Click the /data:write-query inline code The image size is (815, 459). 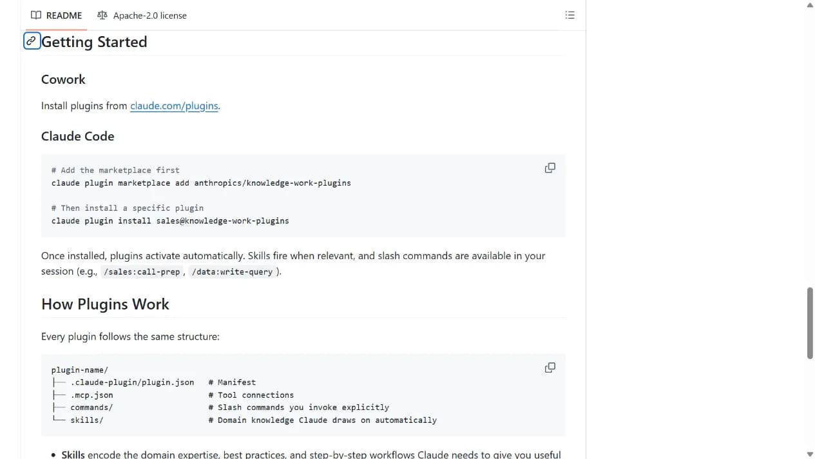(x=232, y=272)
